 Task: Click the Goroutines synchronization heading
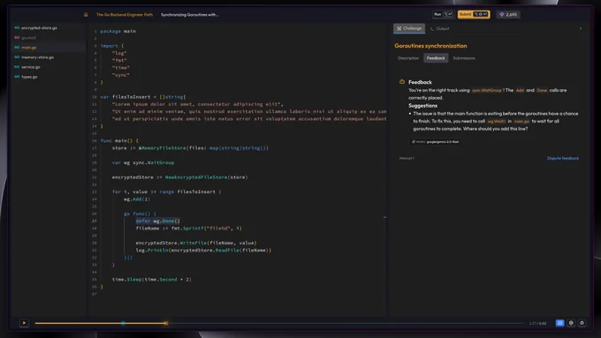pos(430,46)
